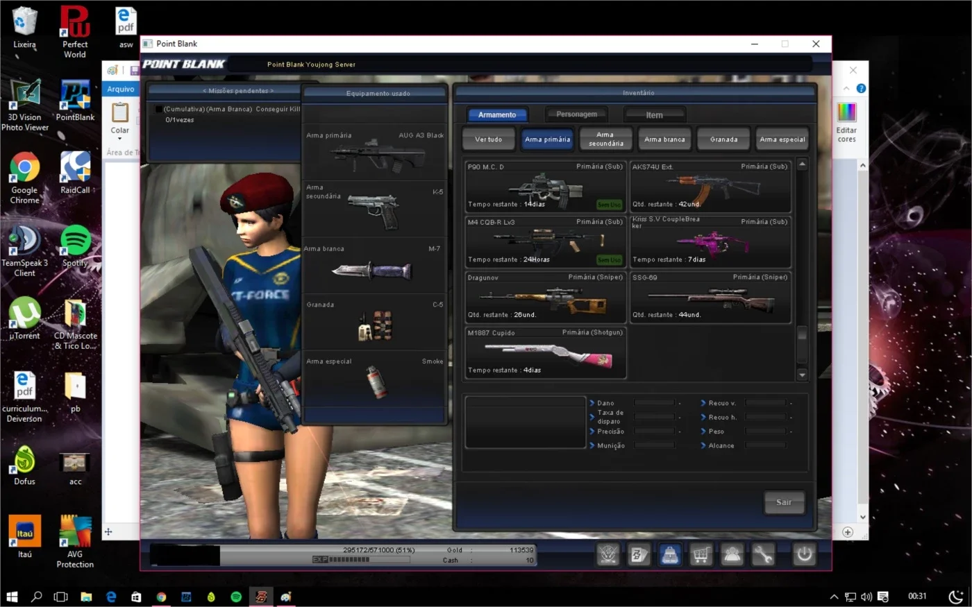This screenshot has width=972, height=607.
Task: Open Editar cores in Paint window
Action: 846,123
